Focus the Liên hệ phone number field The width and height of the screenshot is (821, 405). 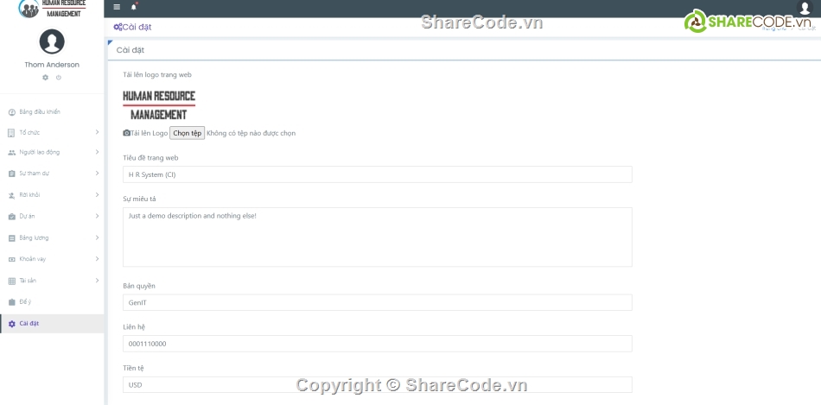(377, 344)
